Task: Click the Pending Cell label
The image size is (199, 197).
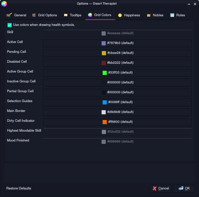Action: pos(17,52)
